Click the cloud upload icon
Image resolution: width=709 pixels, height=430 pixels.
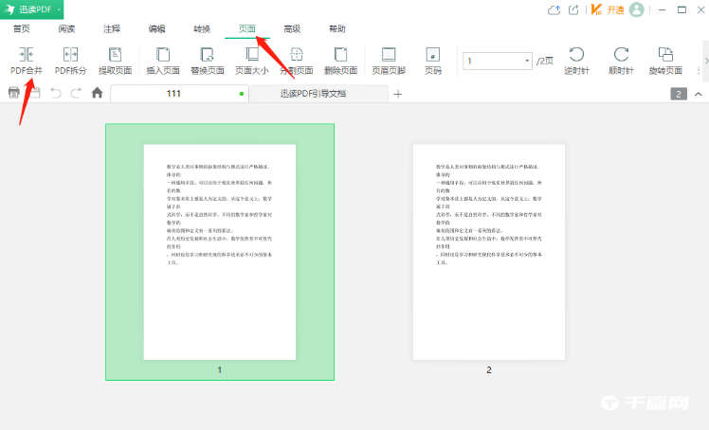(554, 9)
